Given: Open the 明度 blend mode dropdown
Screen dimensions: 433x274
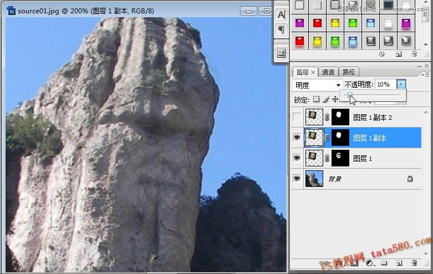Looking at the screenshot, I should [317, 85].
